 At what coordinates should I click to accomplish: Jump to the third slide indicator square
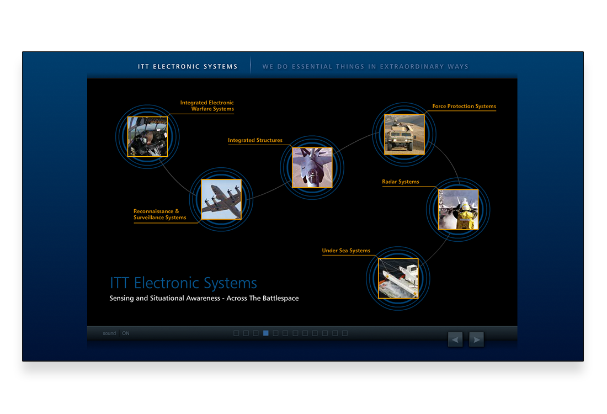click(x=255, y=333)
